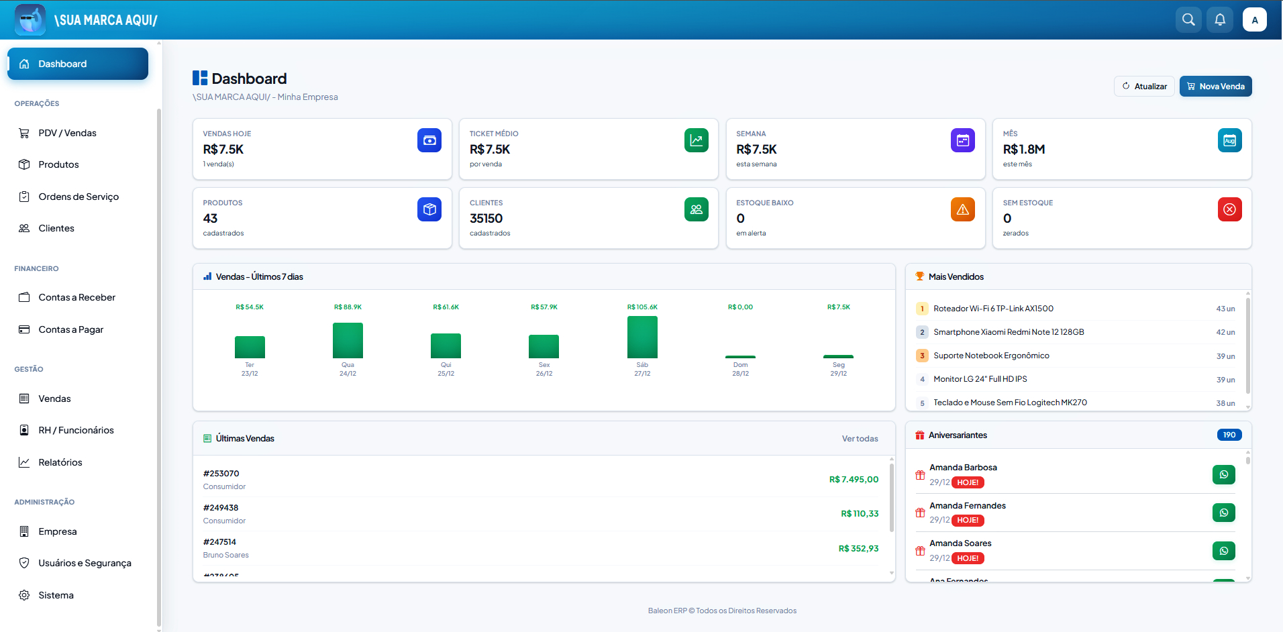Click the brand logo in top bar
The height and width of the screenshot is (632, 1283).
[30, 19]
